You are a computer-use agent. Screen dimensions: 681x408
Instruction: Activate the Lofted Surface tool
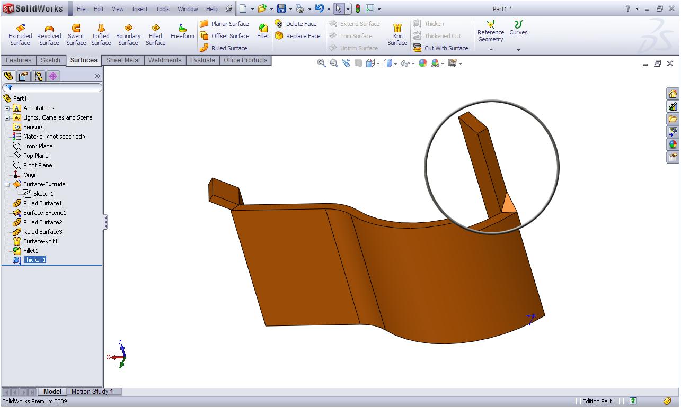pos(101,35)
